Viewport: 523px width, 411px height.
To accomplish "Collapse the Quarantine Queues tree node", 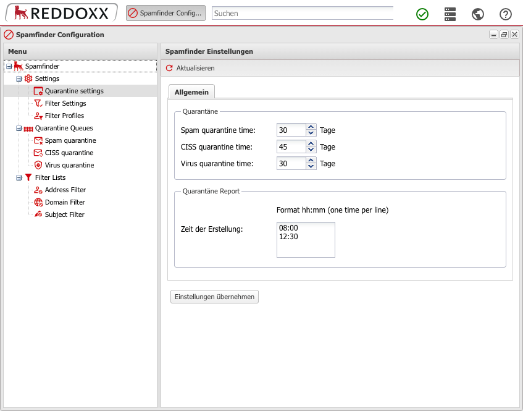I will [x=19, y=128].
